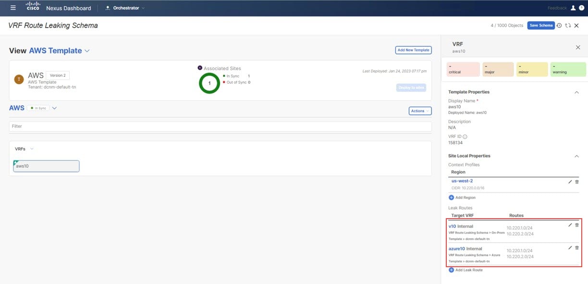Close the VRF Route Leaking Schema
The width and height of the screenshot is (588, 284).
pos(576,25)
